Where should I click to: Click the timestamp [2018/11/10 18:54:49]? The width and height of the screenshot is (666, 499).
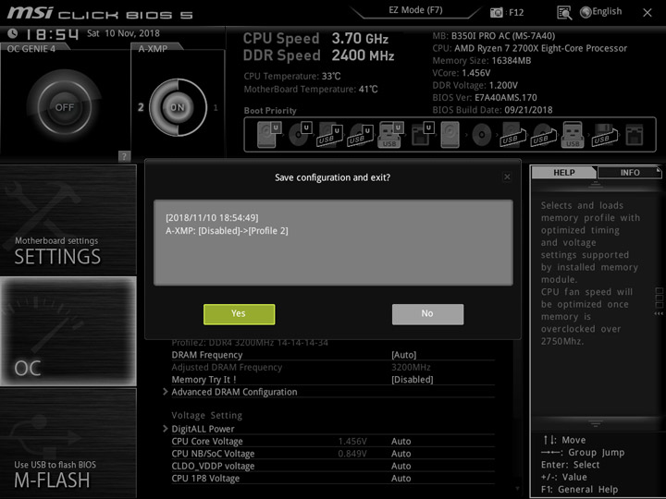pyautogui.click(x=212, y=218)
